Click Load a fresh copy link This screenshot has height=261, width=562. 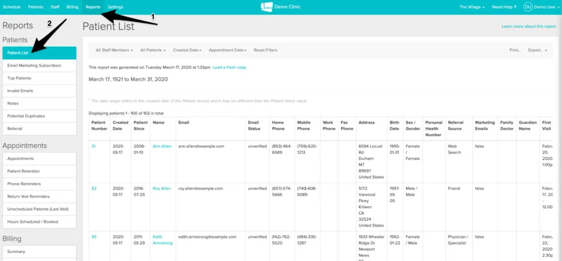(229, 67)
